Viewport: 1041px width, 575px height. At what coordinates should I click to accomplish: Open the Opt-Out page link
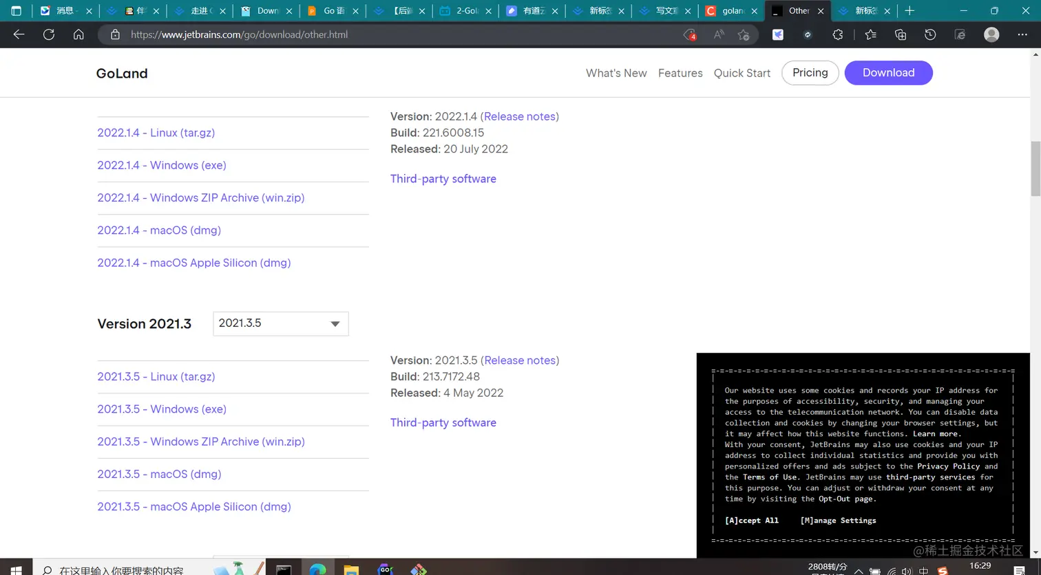pos(845,499)
